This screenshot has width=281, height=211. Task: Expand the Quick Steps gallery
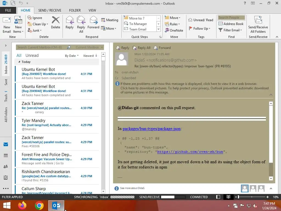click(x=158, y=29)
